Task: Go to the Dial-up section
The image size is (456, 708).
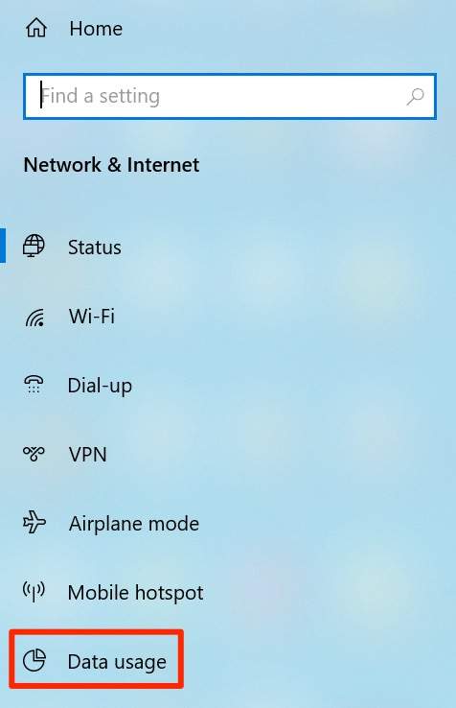Action: pyautogui.click(x=100, y=386)
